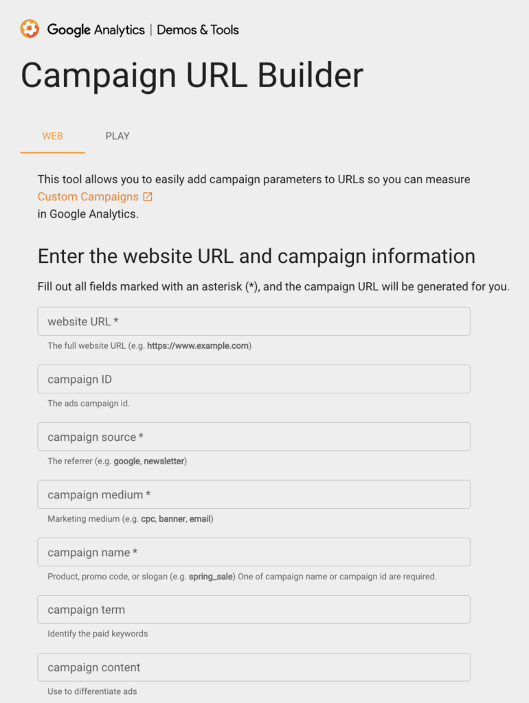Switch to the PLAY tab
The height and width of the screenshot is (703, 529).
tap(117, 136)
